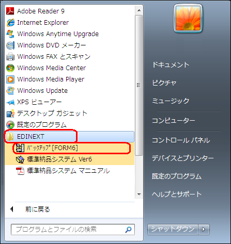The height and width of the screenshot is (244, 231).
Task: Click the プログラムとファイルの検索 field
Action: click(73, 230)
